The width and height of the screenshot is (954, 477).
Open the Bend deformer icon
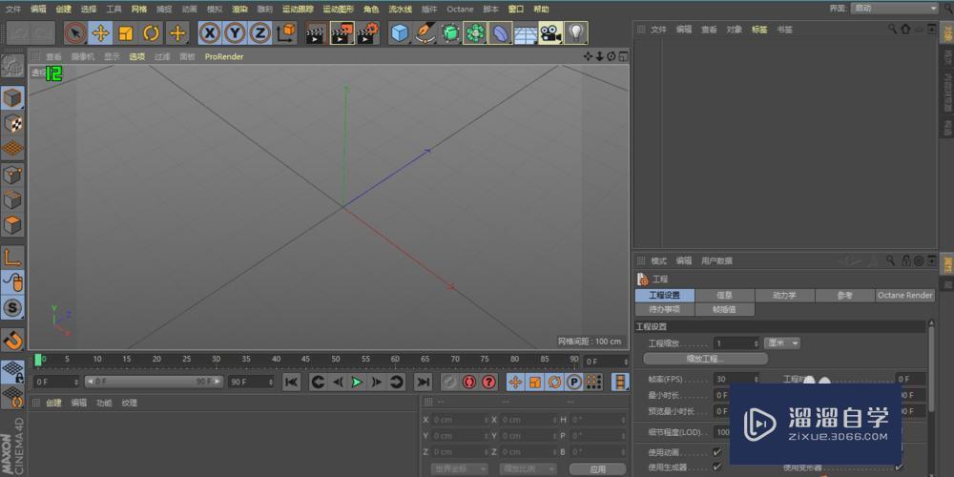coord(500,32)
